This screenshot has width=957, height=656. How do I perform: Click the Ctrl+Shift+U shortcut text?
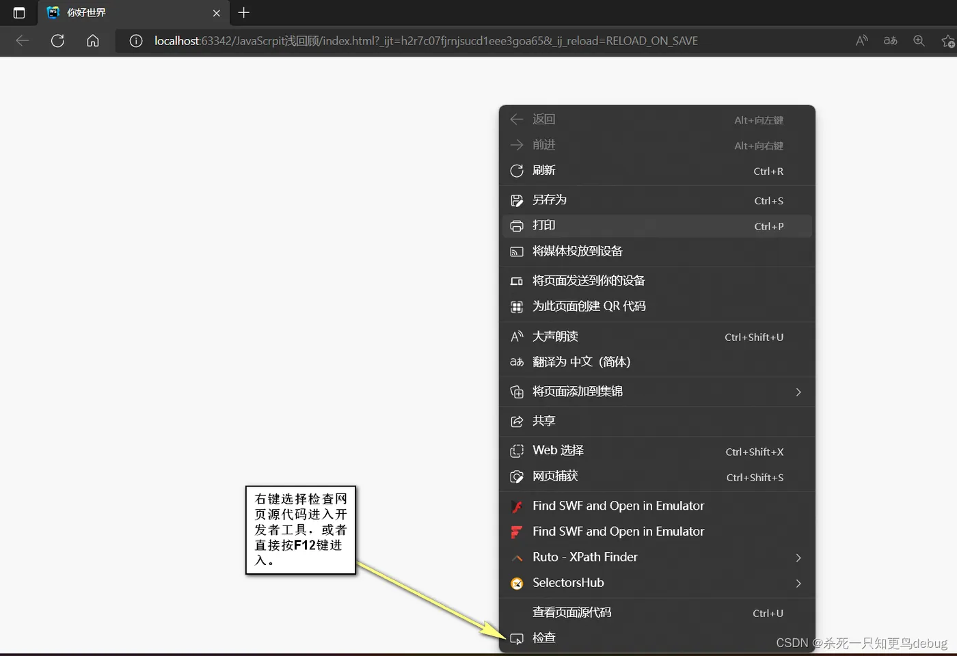coord(754,337)
